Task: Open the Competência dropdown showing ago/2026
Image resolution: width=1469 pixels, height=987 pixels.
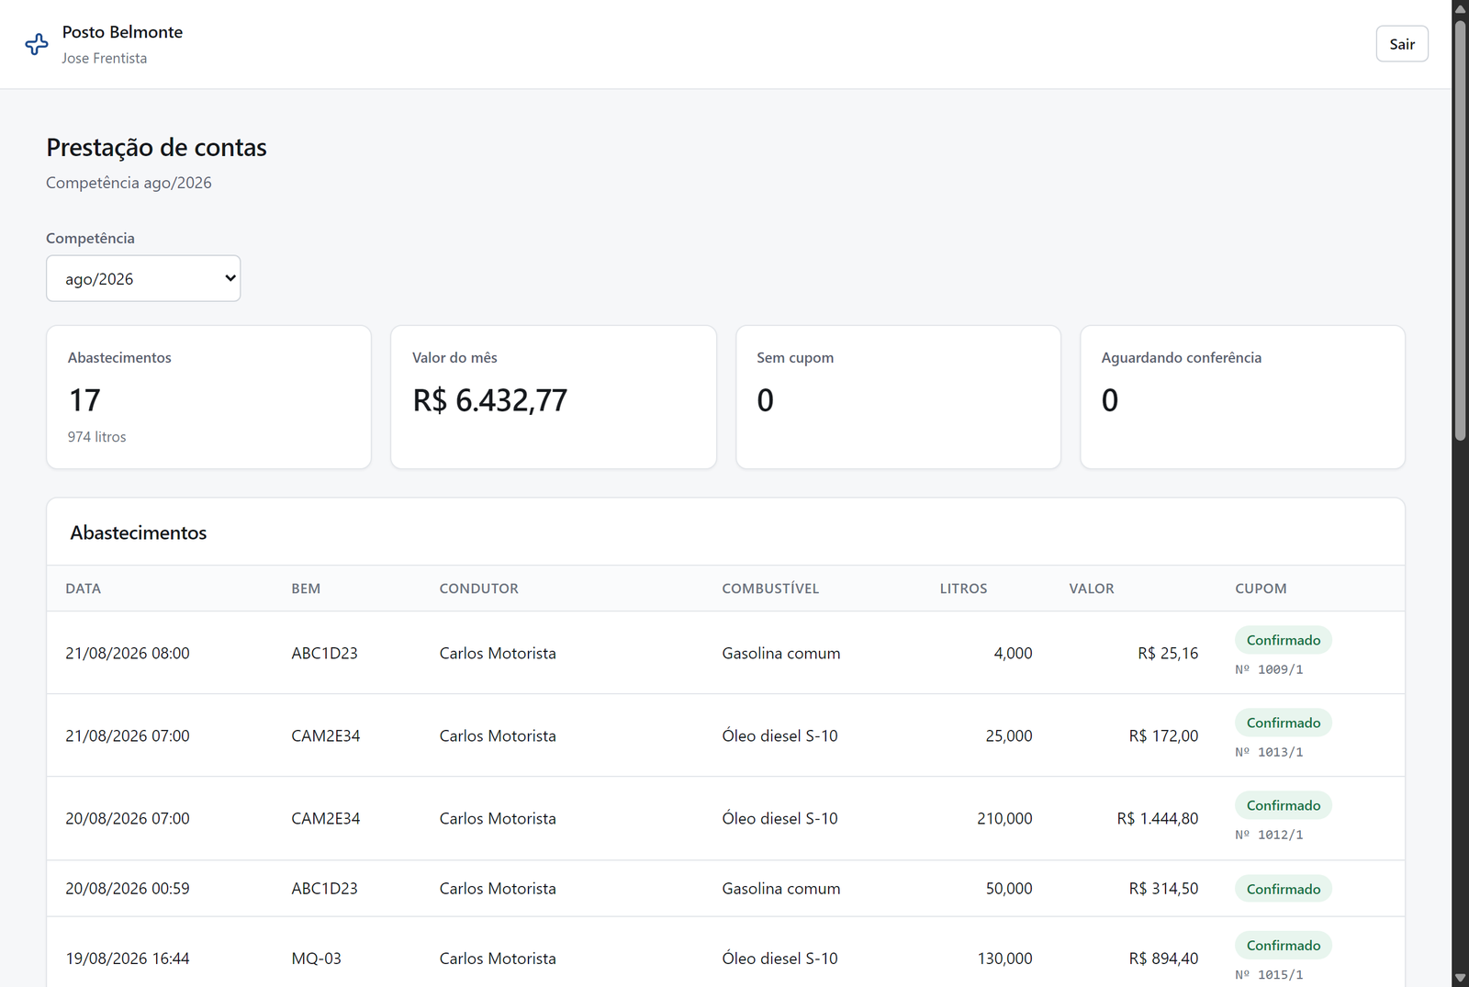Action: [143, 278]
